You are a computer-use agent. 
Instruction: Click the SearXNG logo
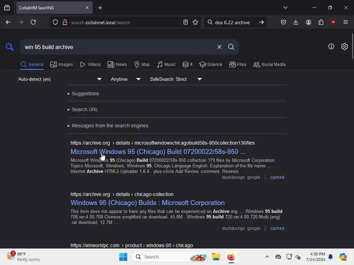click(x=9, y=47)
